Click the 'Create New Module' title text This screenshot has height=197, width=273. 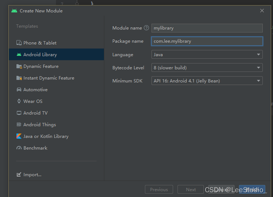41,11
